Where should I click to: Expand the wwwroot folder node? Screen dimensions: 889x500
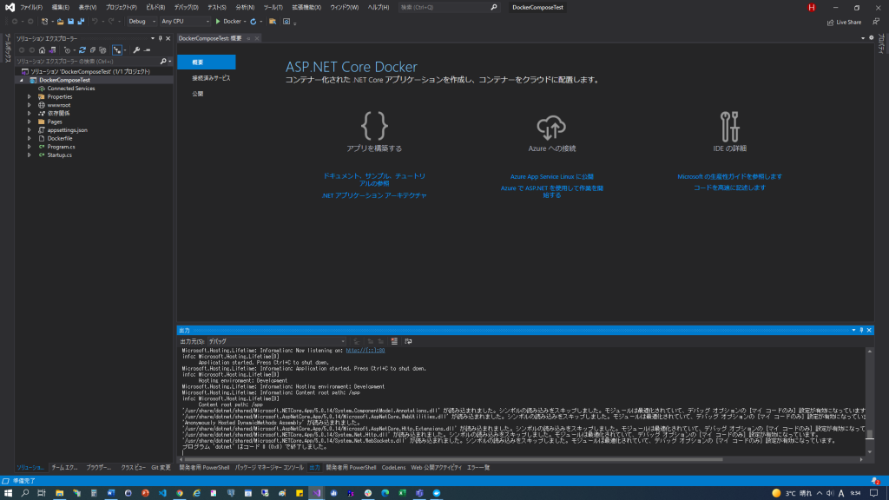coord(30,105)
